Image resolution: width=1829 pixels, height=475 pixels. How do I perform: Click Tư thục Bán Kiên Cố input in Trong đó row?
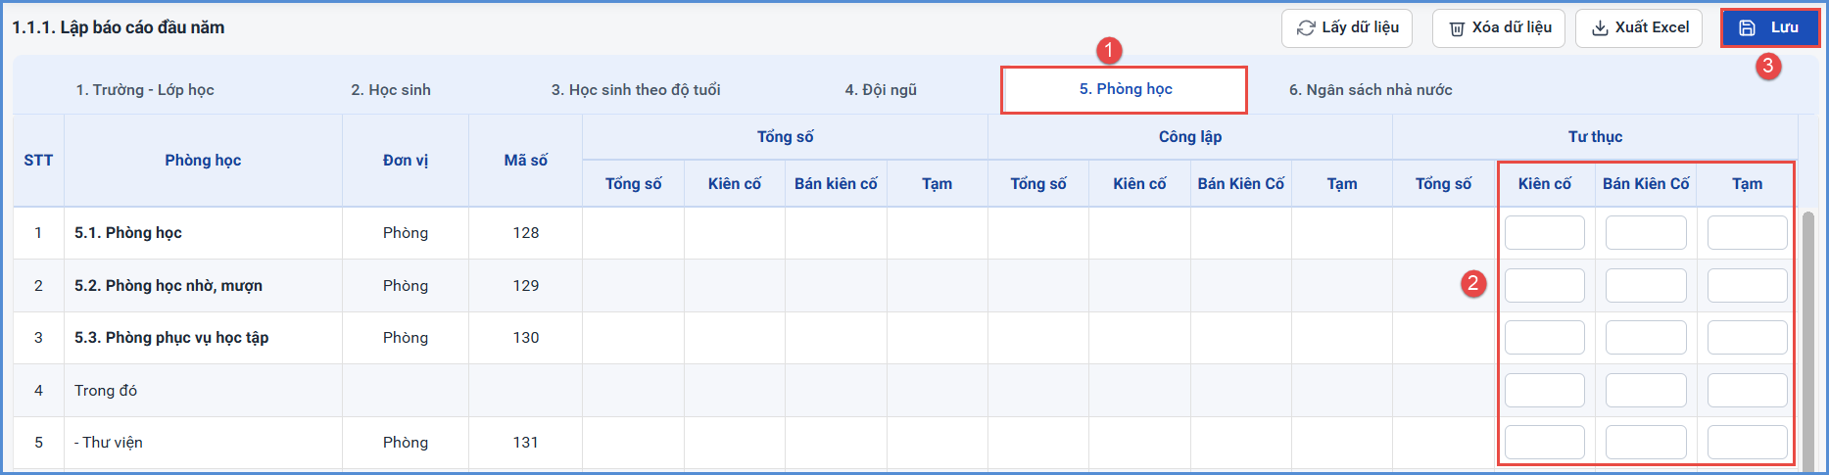[x=1646, y=390]
